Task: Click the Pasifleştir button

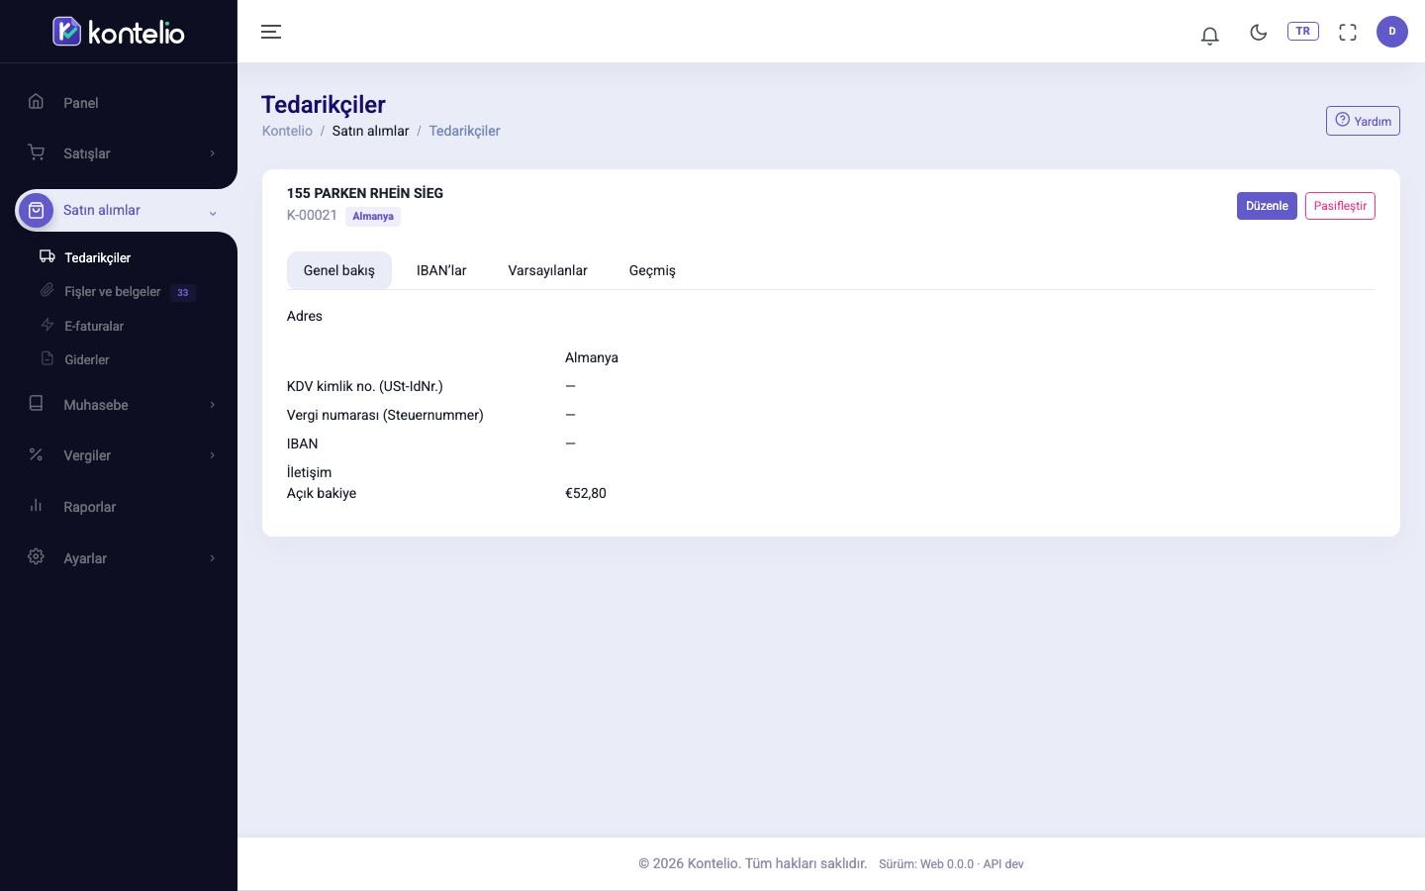Action: pyautogui.click(x=1340, y=206)
